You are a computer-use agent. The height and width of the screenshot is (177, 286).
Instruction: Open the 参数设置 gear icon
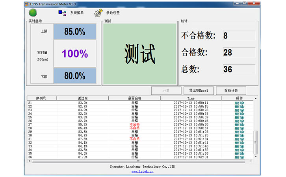[x=98, y=13]
